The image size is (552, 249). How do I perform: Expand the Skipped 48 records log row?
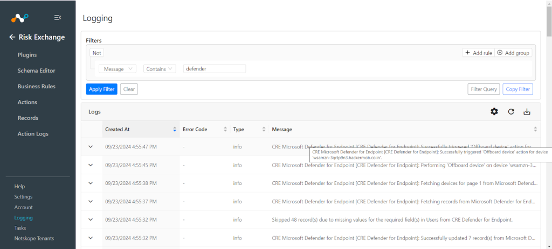tap(91, 219)
